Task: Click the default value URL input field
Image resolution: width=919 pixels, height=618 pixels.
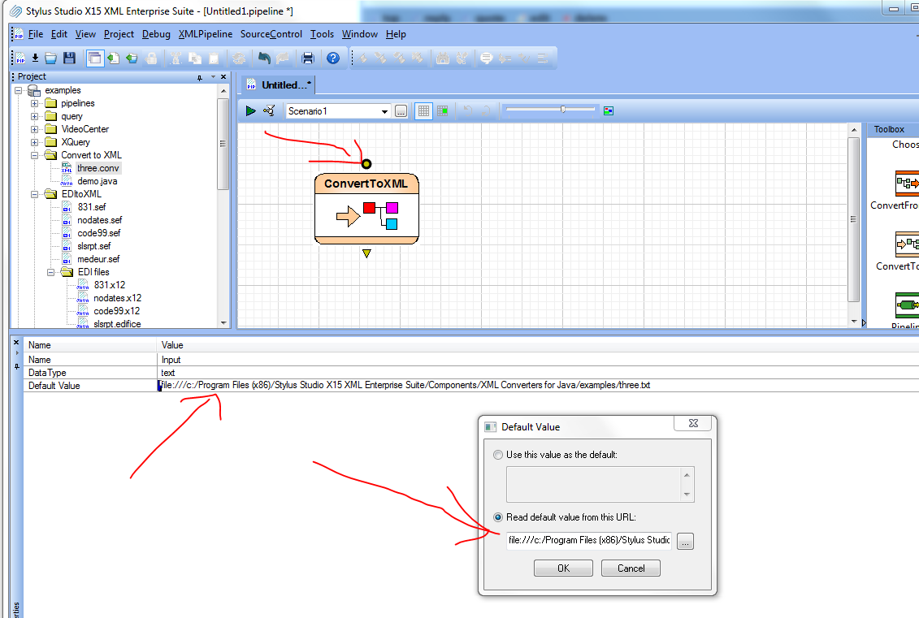Action: click(x=589, y=541)
